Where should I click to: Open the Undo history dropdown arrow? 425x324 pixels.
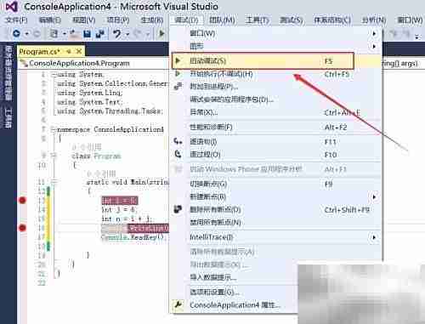(x=127, y=34)
